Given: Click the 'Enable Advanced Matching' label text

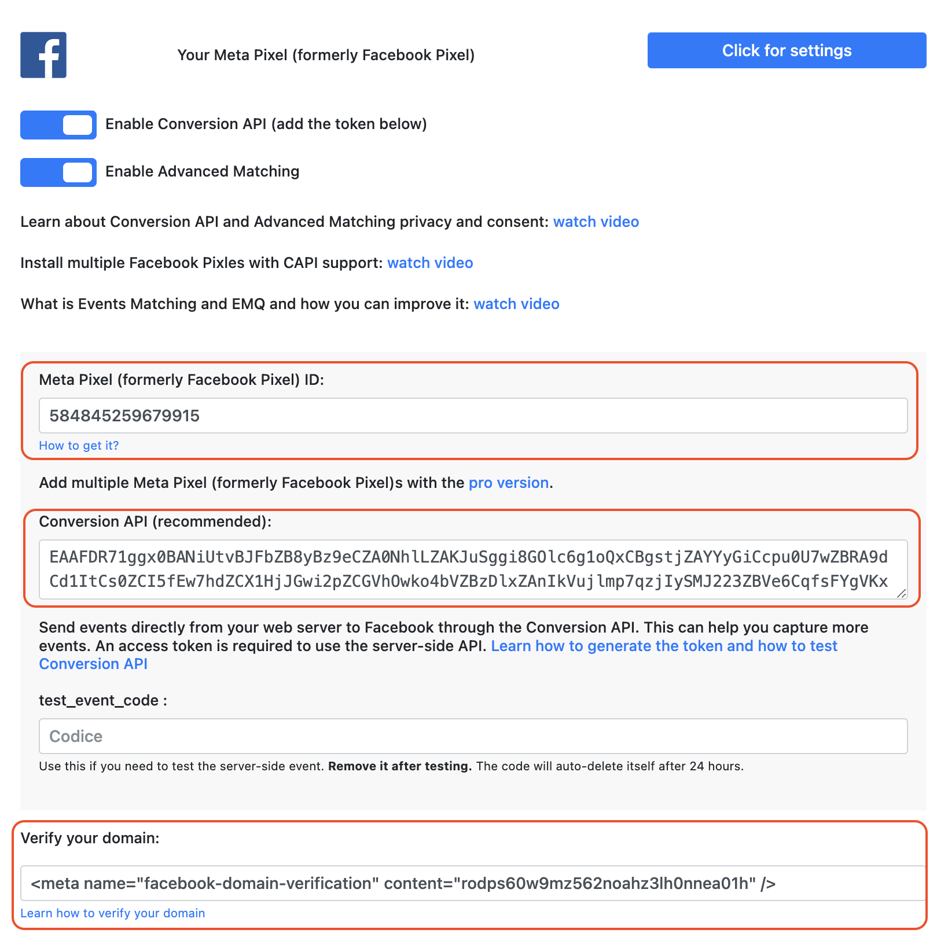Looking at the screenshot, I should click(x=202, y=171).
